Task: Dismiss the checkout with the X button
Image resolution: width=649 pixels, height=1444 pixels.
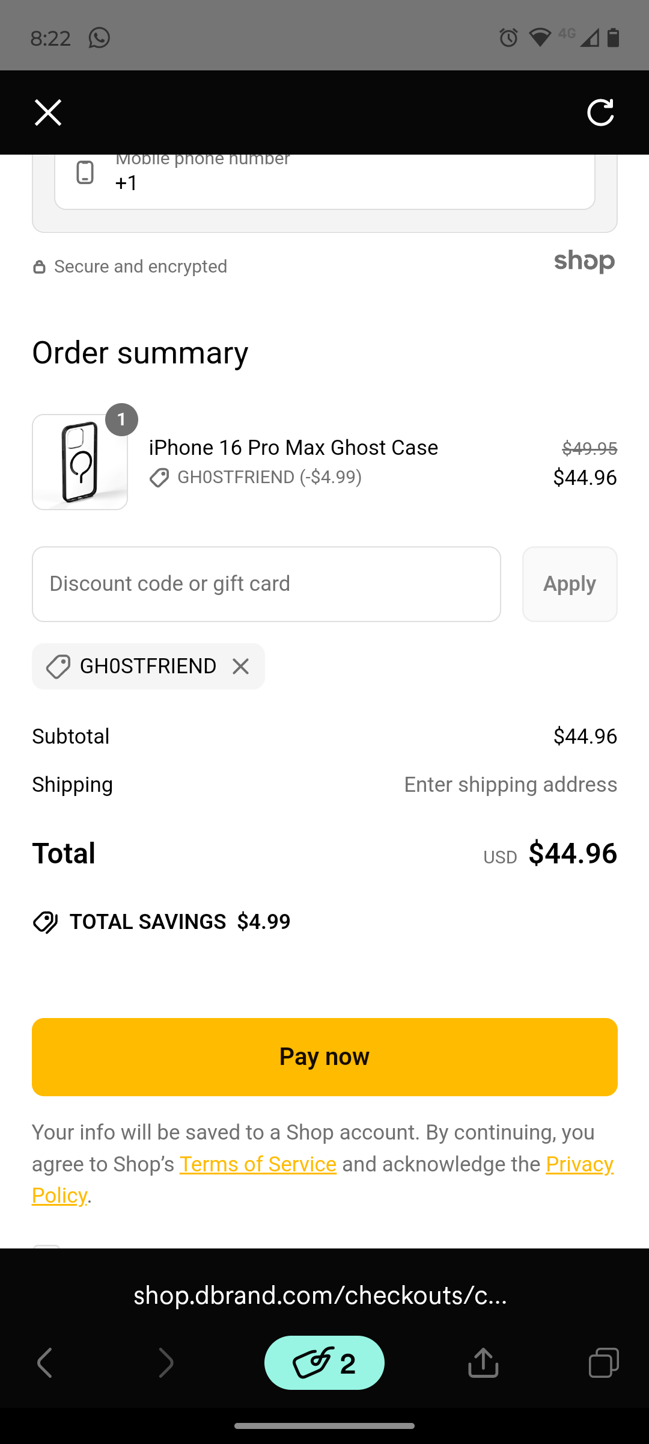Action: point(47,112)
